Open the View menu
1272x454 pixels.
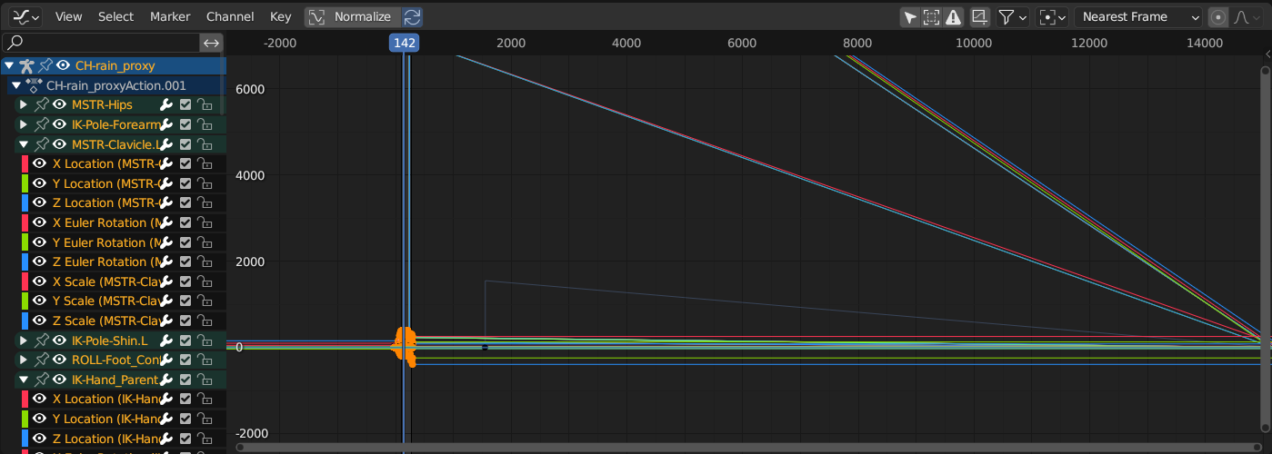[x=68, y=16]
